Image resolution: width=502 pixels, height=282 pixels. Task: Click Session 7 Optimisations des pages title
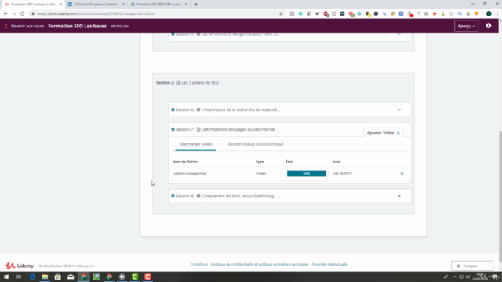pos(238,129)
